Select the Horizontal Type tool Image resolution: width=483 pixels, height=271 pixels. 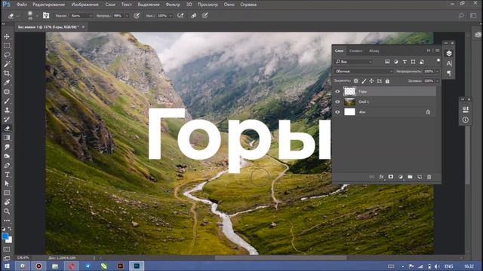click(7, 175)
